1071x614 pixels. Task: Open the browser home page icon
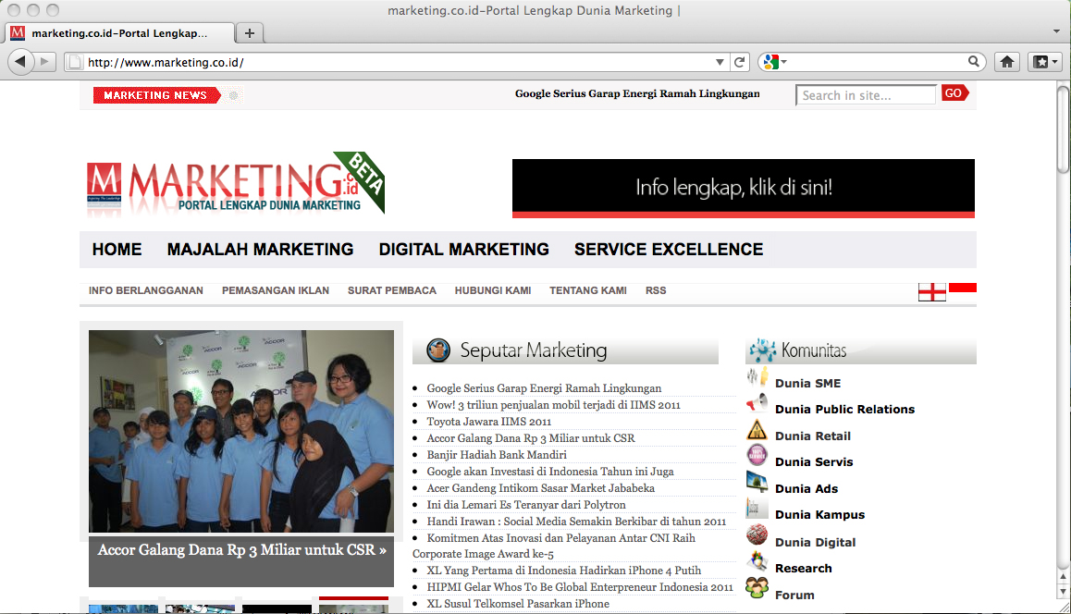[x=1007, y=62]
